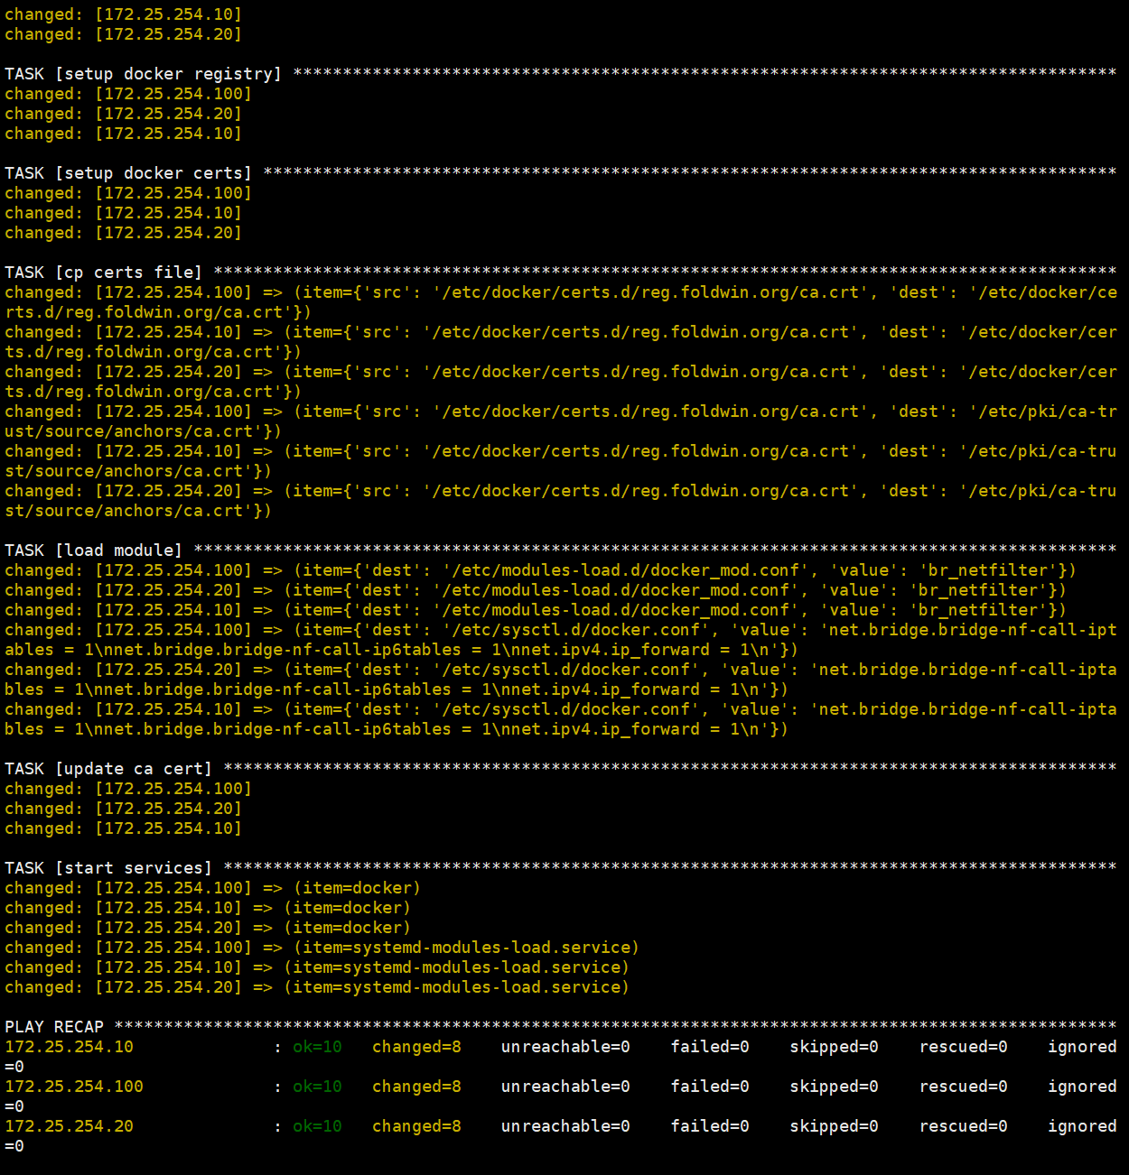Select the second line 'changed: [172.25.254.20]' at top
The image size is (1129, 1175).
[124, 34]
